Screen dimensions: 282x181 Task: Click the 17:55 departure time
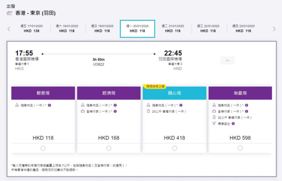click(24, 53)
